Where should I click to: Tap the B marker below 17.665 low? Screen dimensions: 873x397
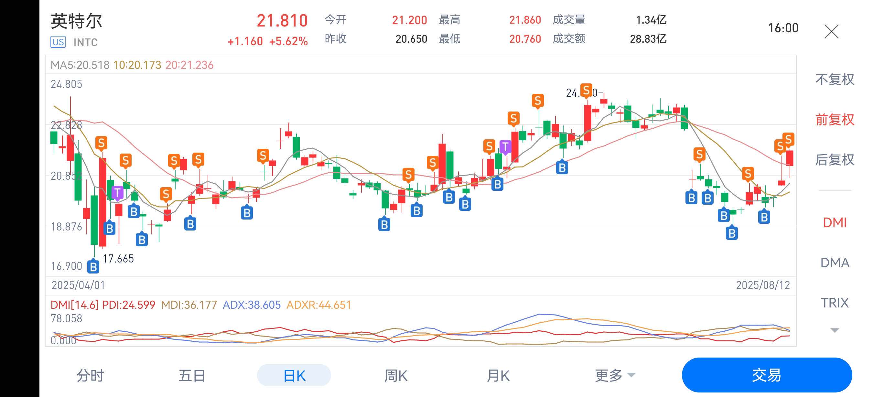(93, 266)
